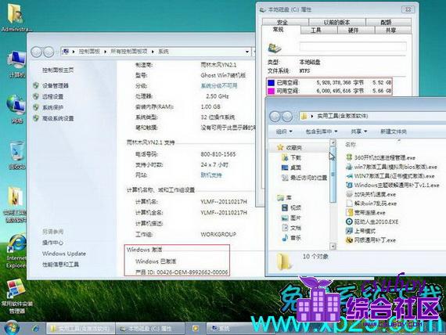Click the Windows Update link
This screenshot has height=335, width=446.
[64, 254]
